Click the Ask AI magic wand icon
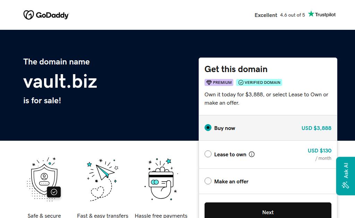The width and height of the screenshot is (355, 218). tap(345, 185)
